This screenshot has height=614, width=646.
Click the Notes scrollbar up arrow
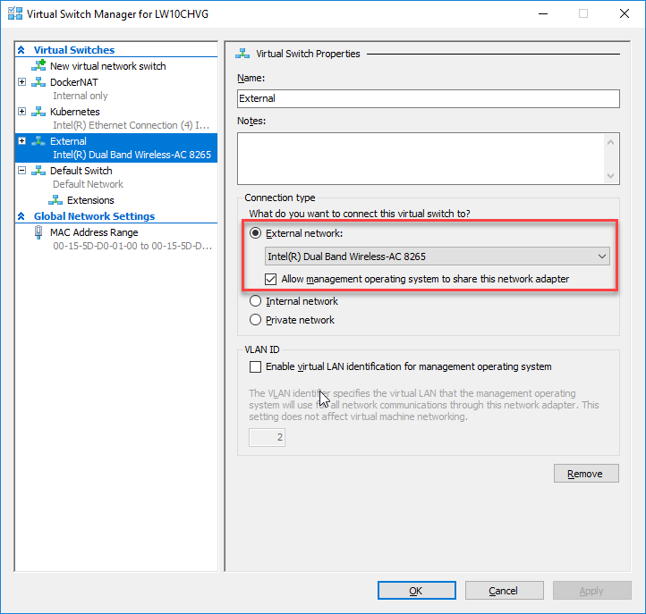point(610,142)
